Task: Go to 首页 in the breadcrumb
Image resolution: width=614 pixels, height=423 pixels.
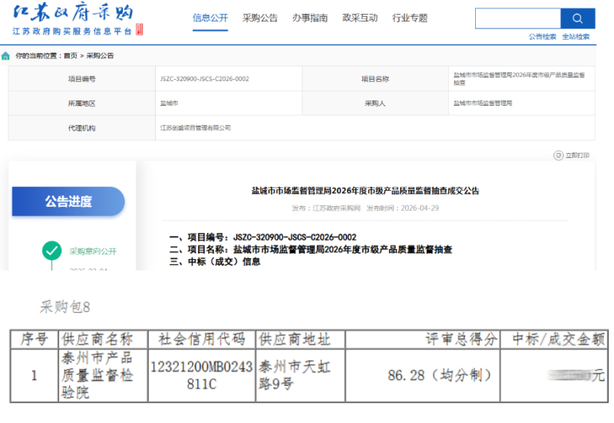Action: (x=71, y=56)
